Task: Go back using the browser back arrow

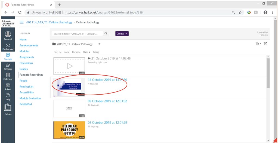Action: pos(6,13)
